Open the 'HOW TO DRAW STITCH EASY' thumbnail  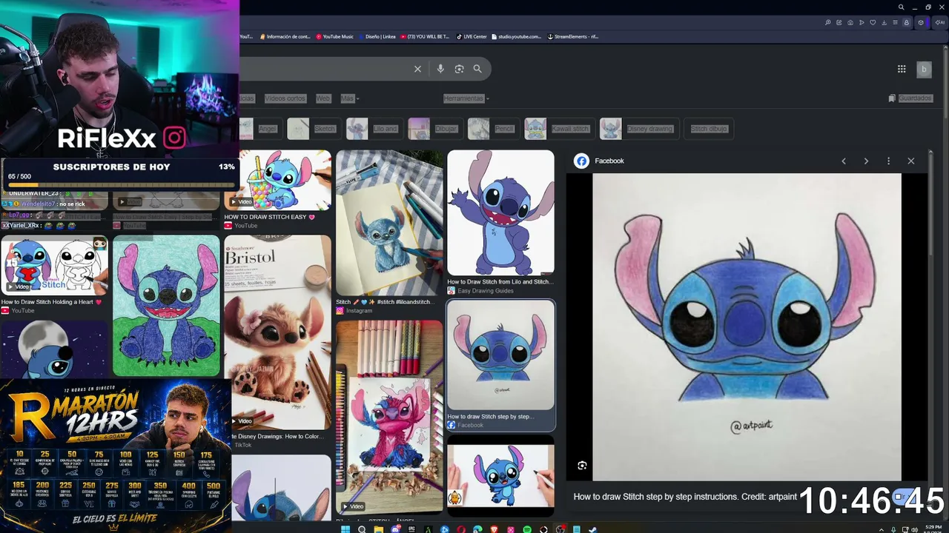tap(278, 180)
